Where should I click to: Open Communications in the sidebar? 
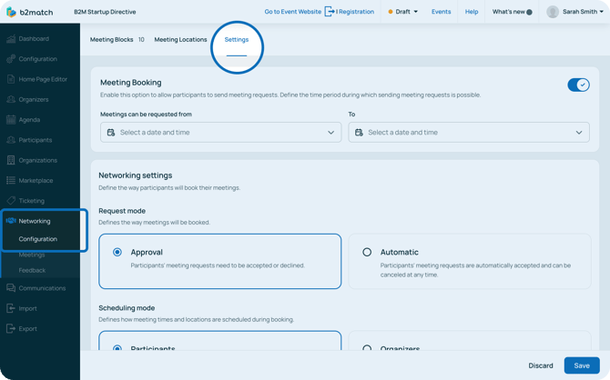(x=42, y=288)
